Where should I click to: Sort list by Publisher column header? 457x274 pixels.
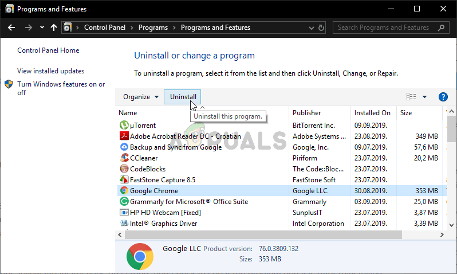click(306, 113)
